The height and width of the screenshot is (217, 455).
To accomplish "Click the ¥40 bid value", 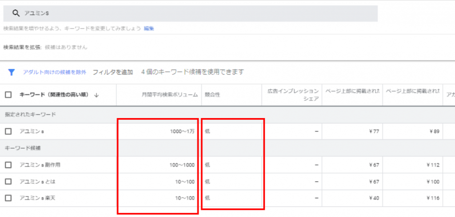I will click(374, 198).
